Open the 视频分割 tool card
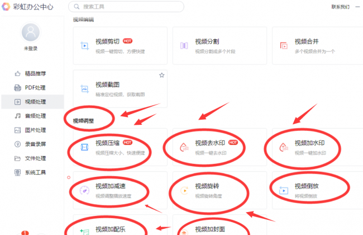 click(219, 46)
